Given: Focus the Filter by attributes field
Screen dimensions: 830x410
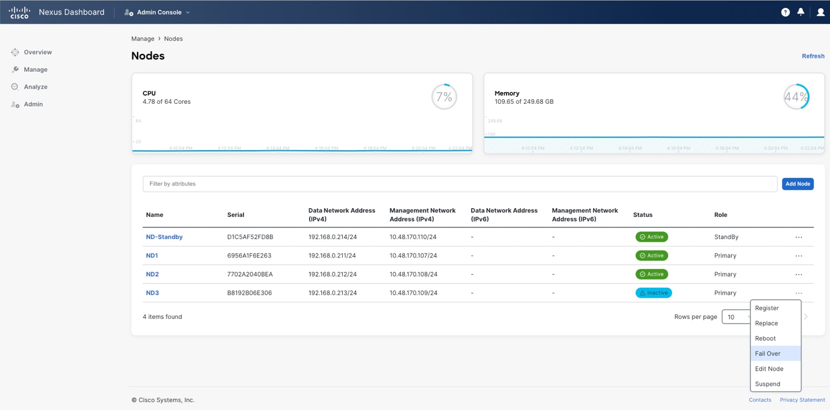Looking at the screenshot, I should (x=460, y=184).
